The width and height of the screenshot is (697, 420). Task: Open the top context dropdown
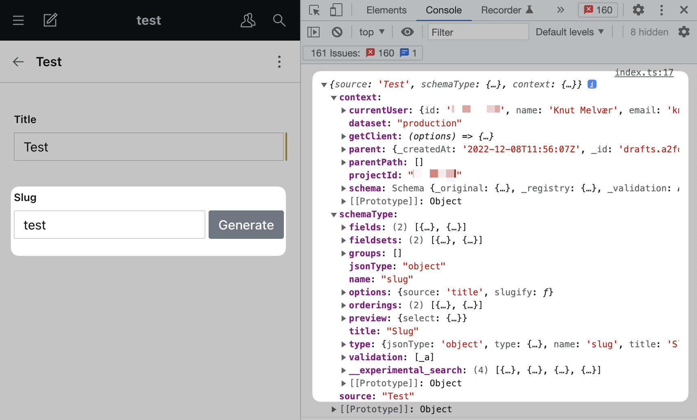coord(372,32)
